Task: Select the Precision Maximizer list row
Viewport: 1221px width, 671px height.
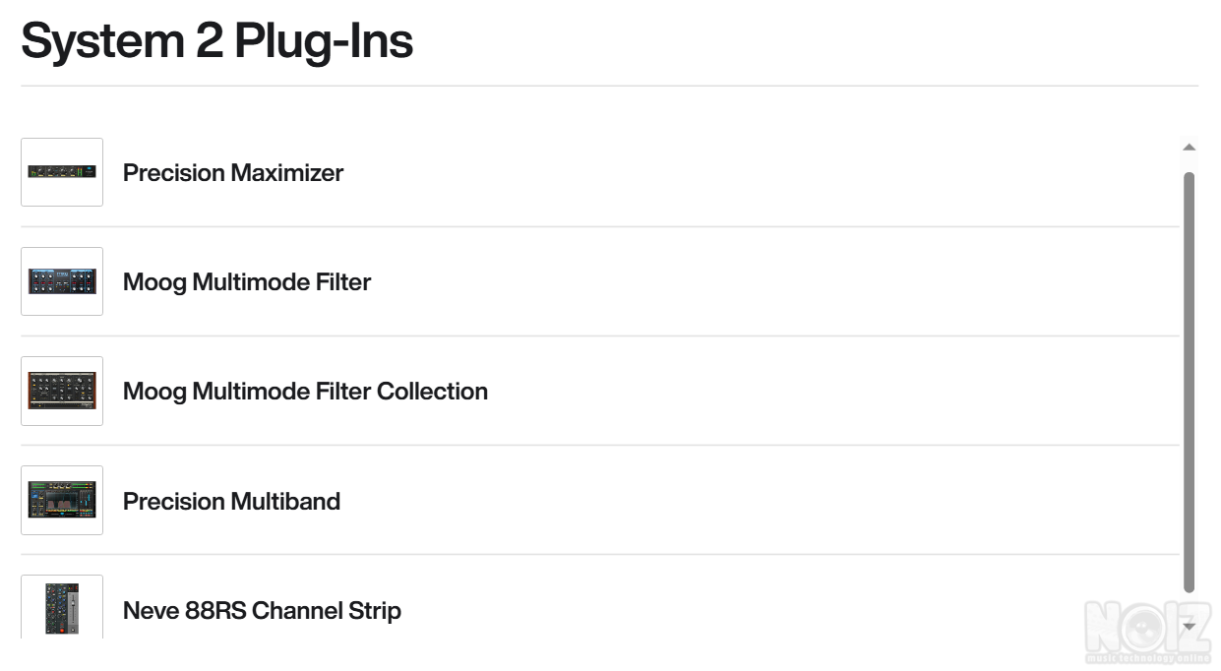Action: pyautogui.click(x=689, y=173)
